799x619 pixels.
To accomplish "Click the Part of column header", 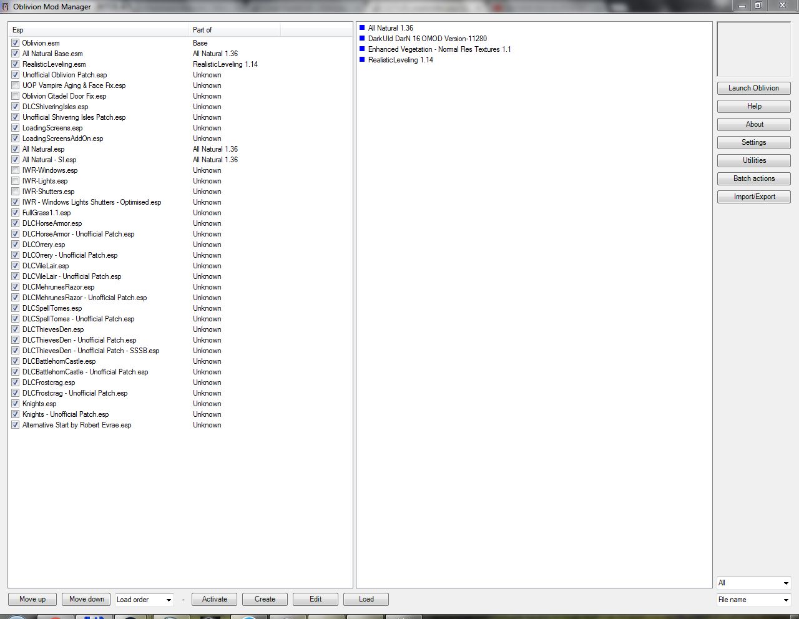I will 234,30.
